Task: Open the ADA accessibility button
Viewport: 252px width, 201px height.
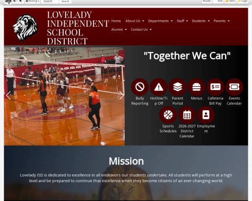Action: click(218, 1)
